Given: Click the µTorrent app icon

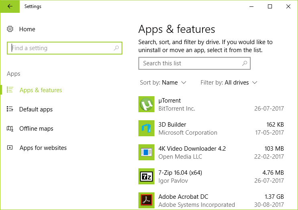Looking at the screenshot, I should pos(146,104).
